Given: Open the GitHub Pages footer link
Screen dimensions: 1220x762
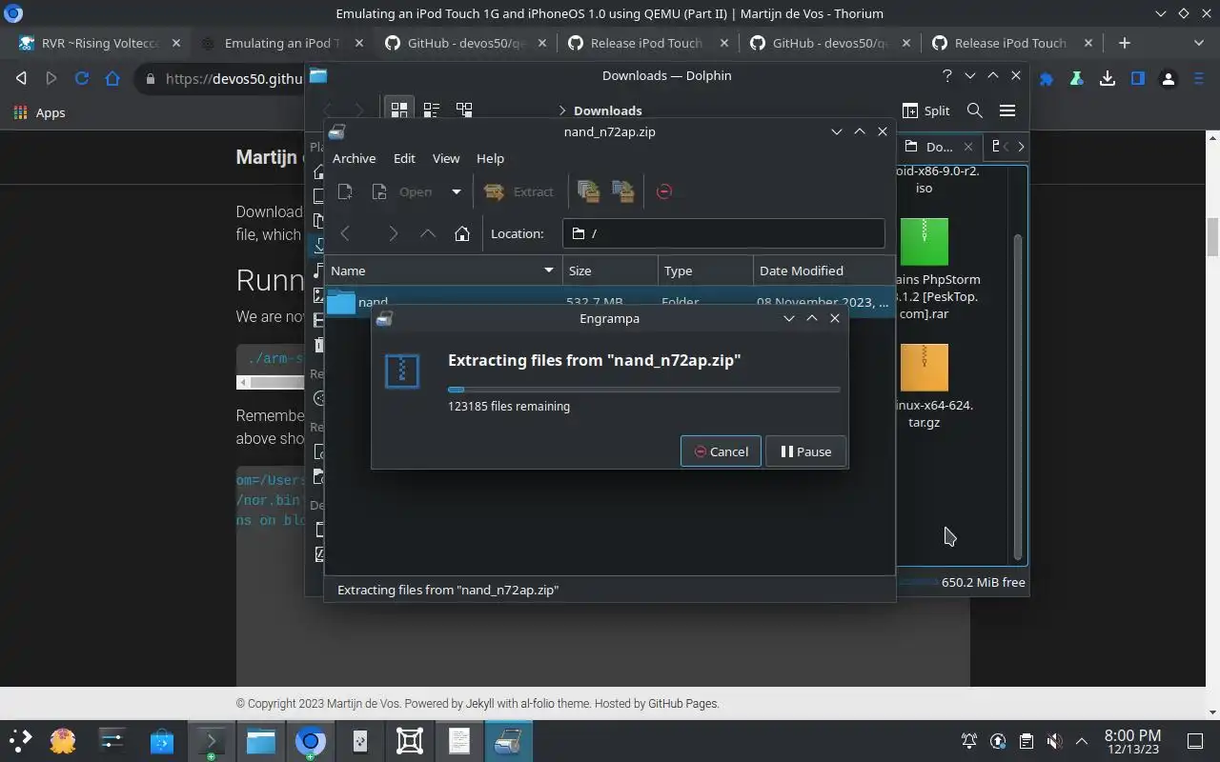Looking at the screenshot, I should coord(682,704).
